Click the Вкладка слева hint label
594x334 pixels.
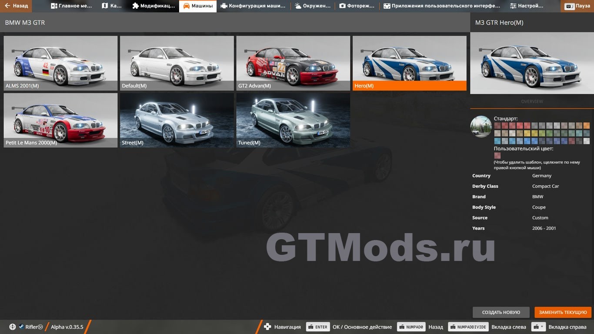pos(509,327)
